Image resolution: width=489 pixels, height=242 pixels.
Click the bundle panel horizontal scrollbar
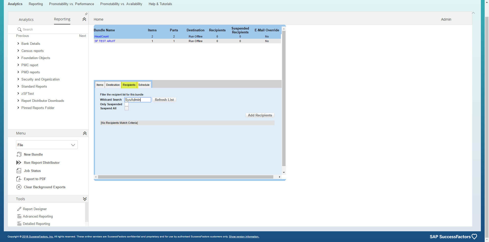point(185,177)
